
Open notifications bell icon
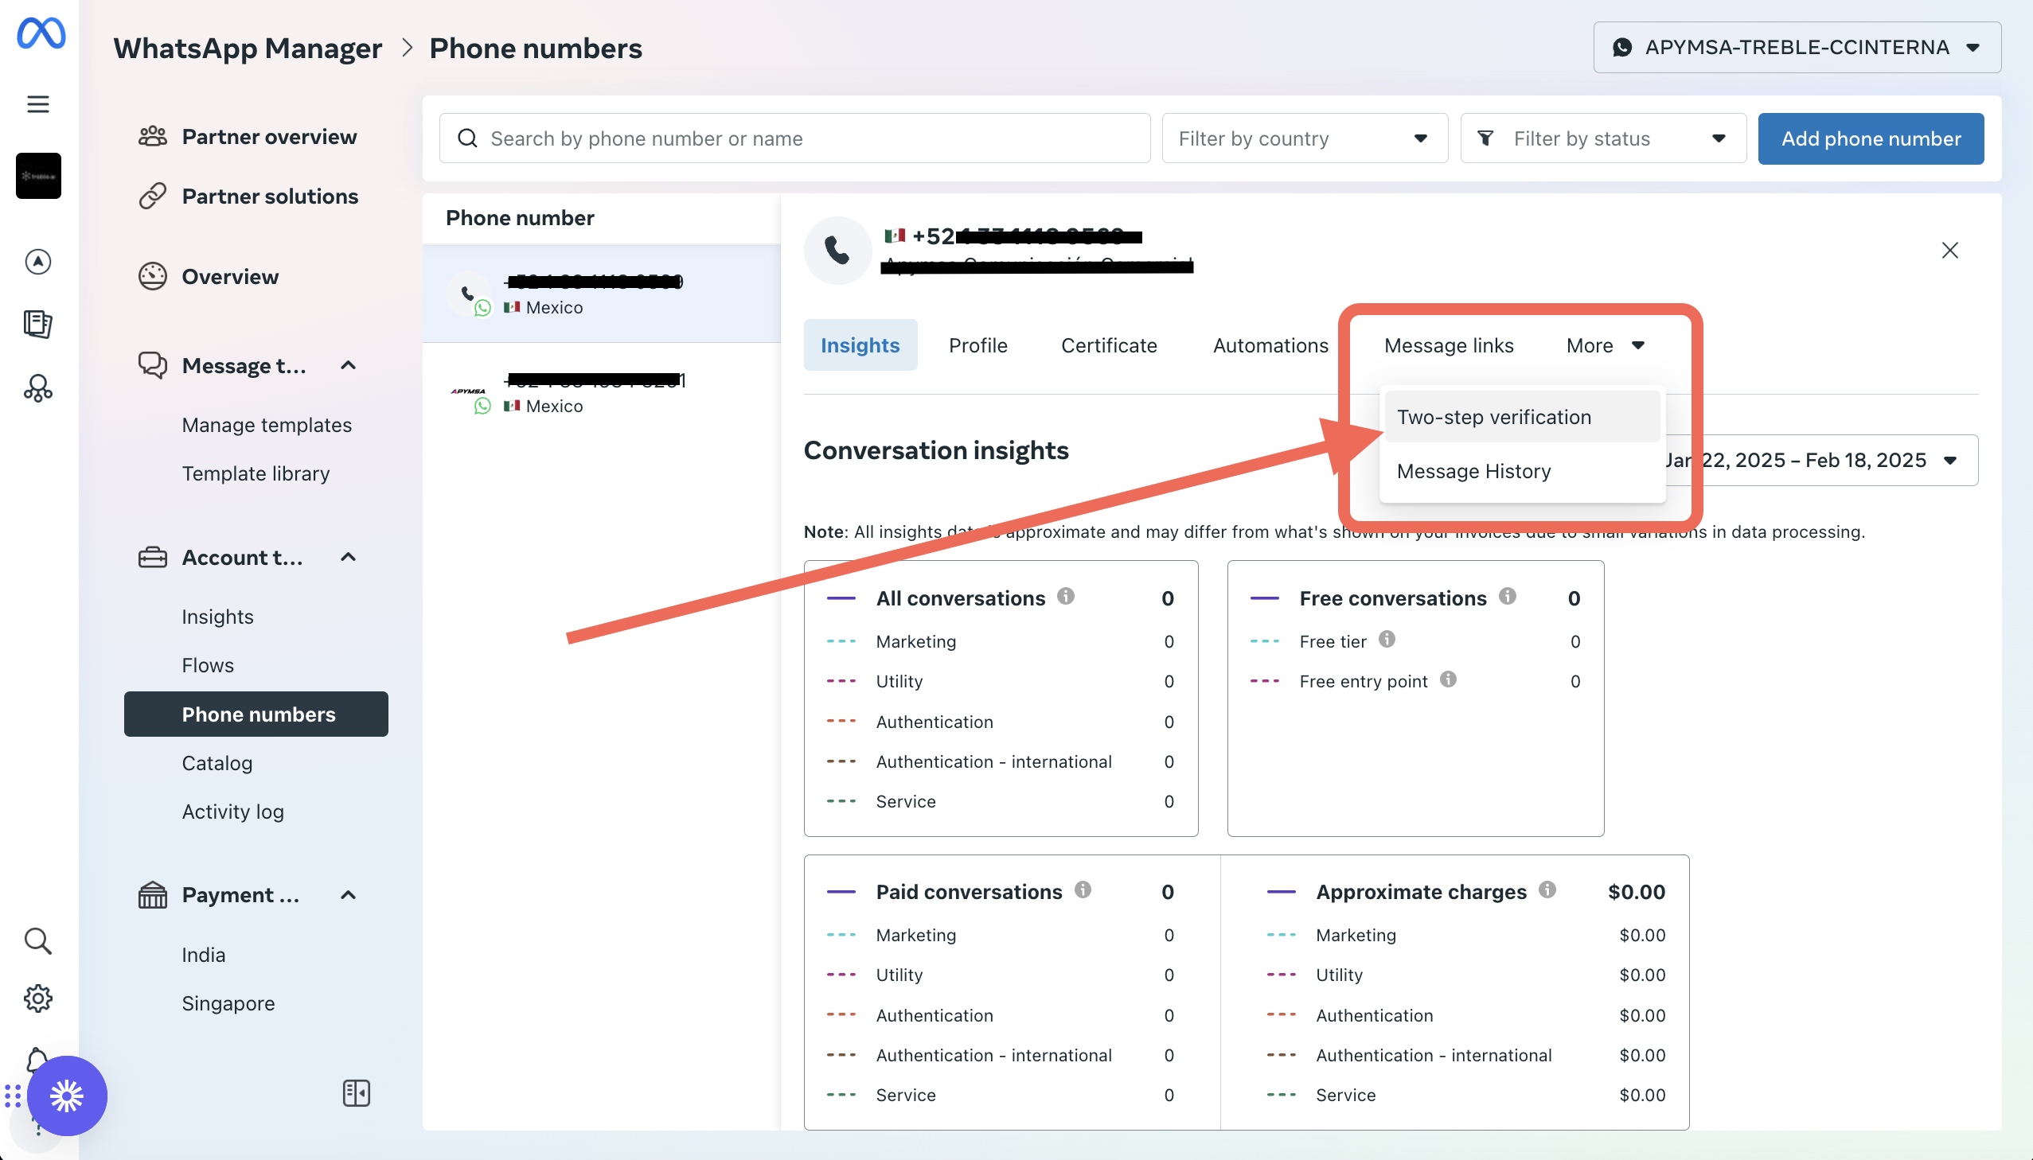[x=38, y=1060]
